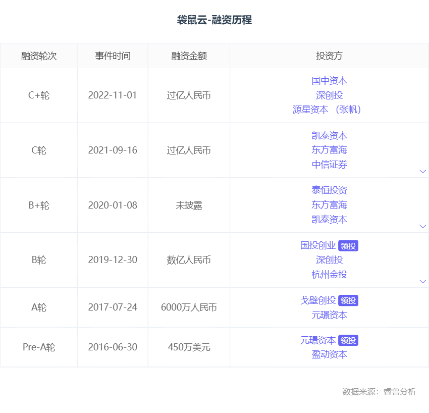The height and width of the screenshot is (413, 429).
Task: Open 源星资本（张帆）investor link
Action: (x=327, y=110)
